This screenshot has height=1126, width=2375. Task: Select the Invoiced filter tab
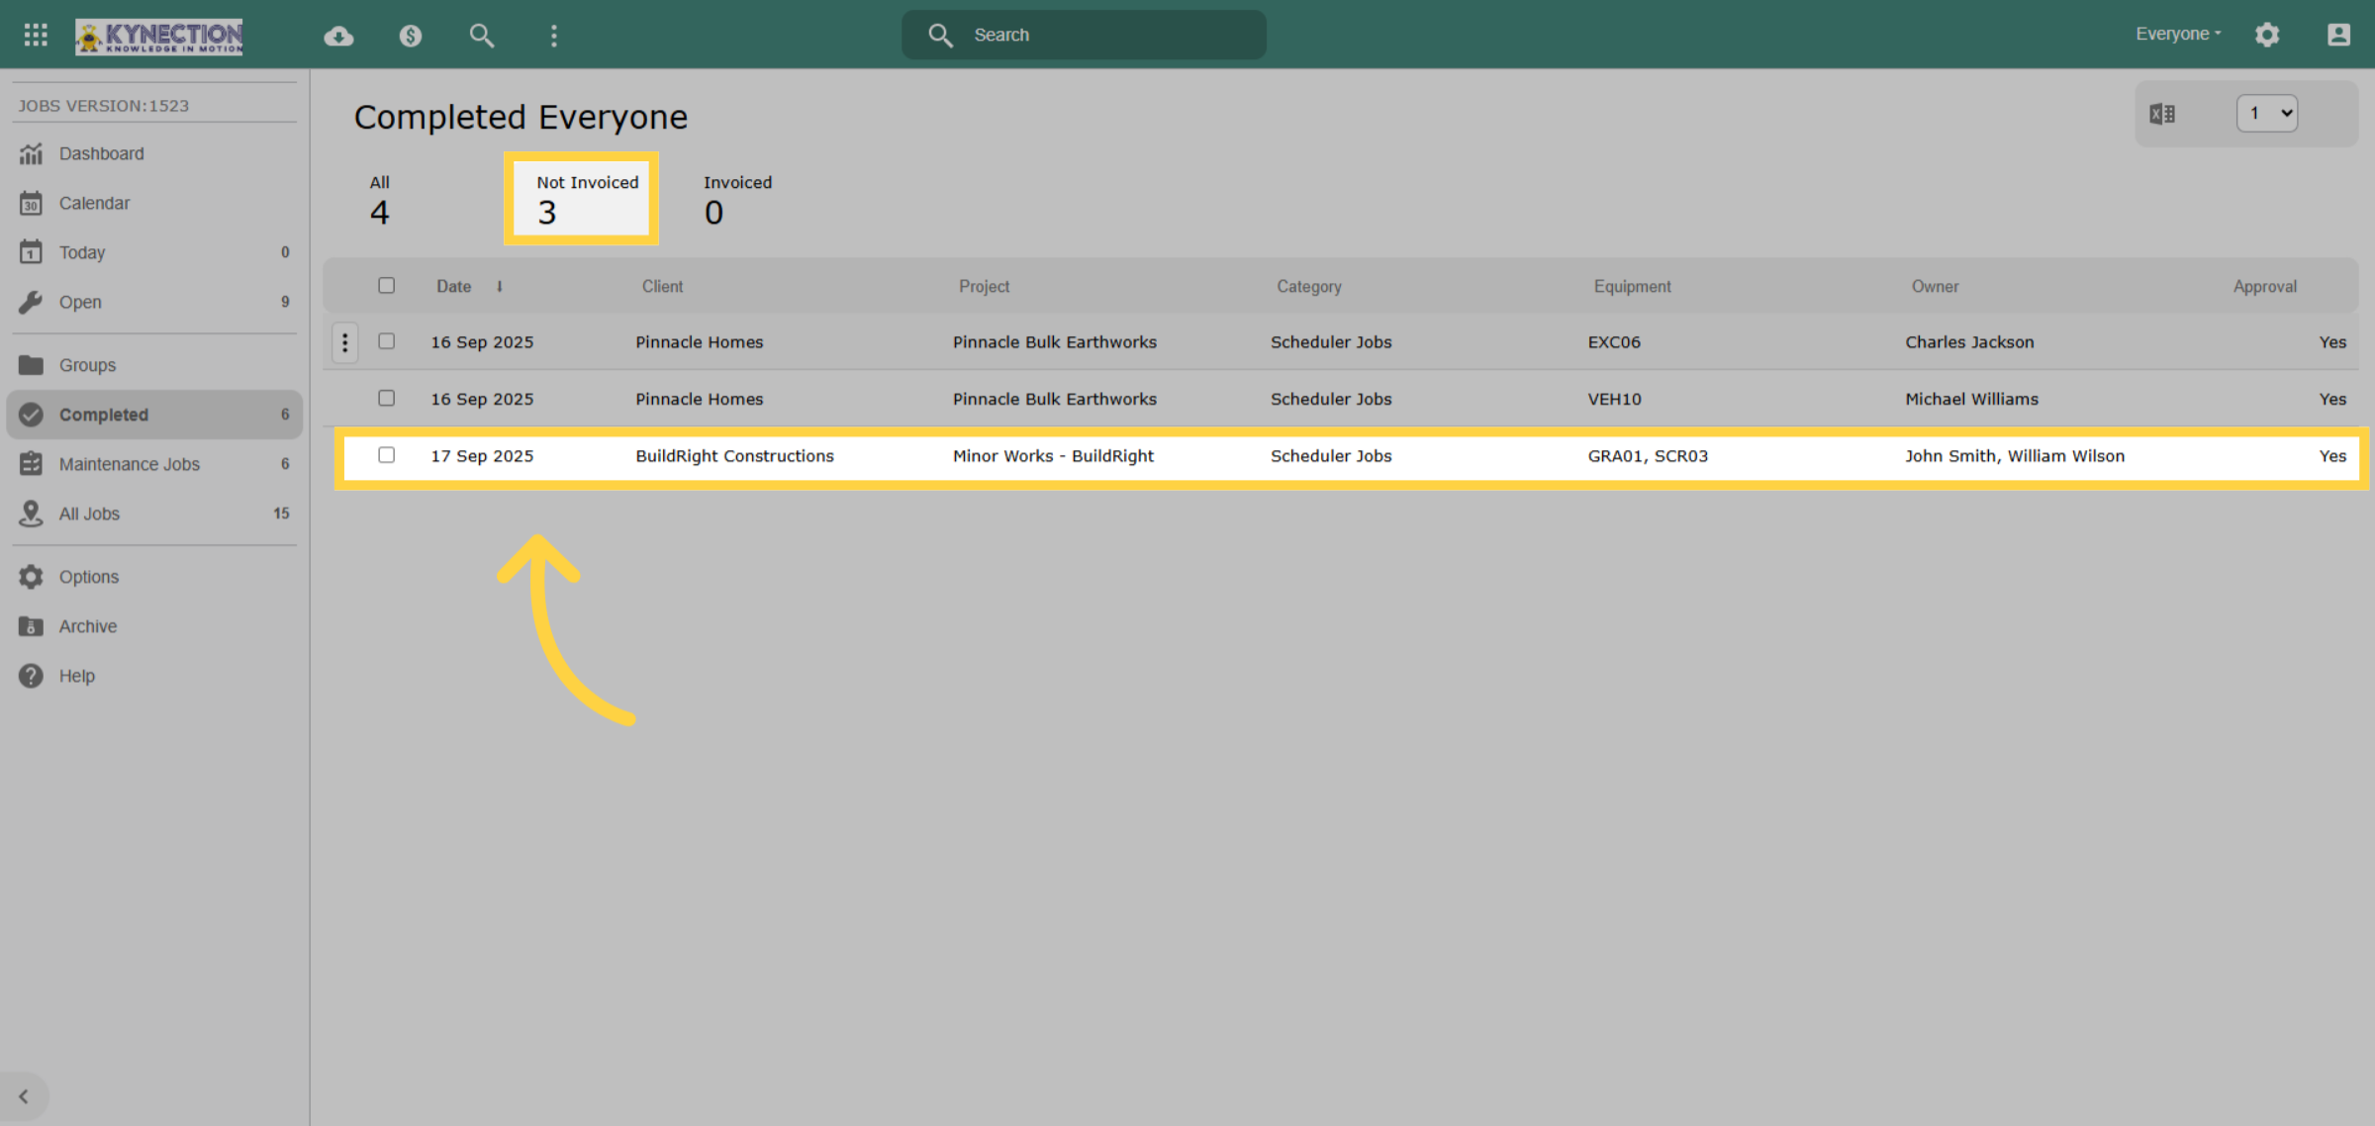[x=737, y=200]
